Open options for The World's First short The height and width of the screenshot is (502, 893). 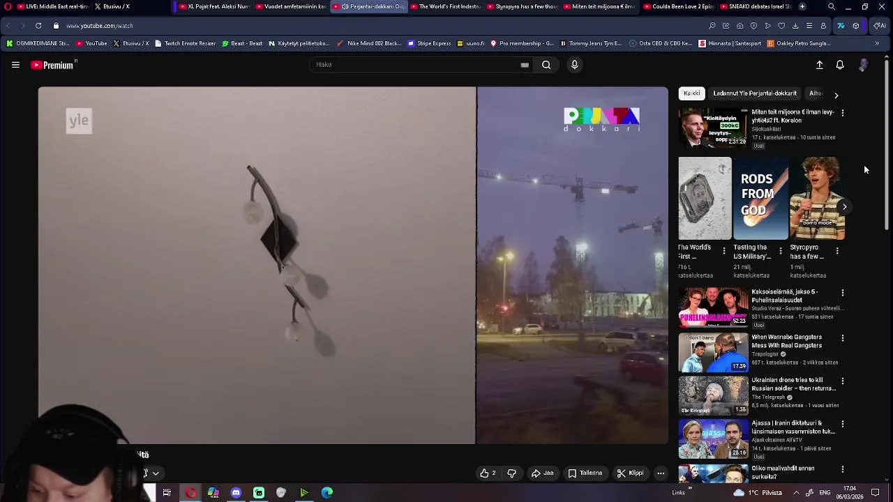click(723, 251)
